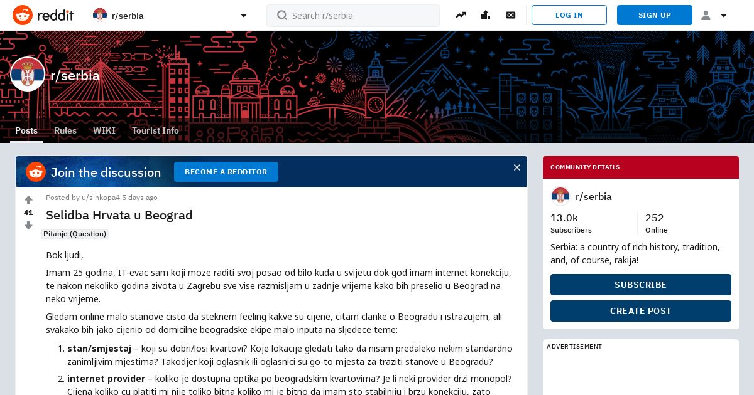Open the Popular trending arrow icon
Viewport: 754px width, 395px height.
(x=461, y=15)
